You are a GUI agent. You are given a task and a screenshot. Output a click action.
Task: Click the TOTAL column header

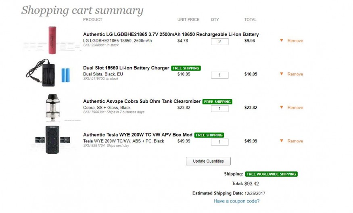tap(251, 20)
